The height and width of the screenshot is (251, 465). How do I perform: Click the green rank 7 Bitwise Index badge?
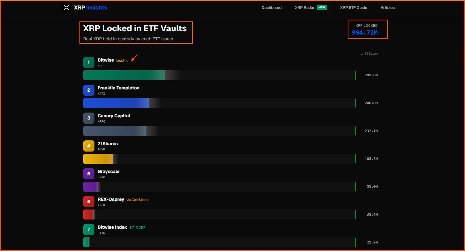[89, 230]
